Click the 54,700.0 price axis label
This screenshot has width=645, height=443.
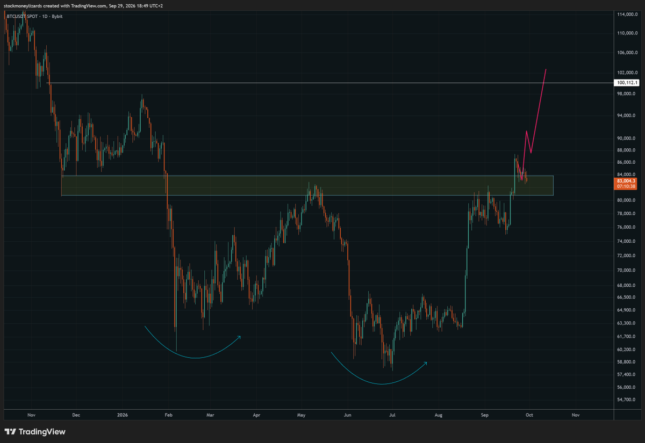coord(627,400)
